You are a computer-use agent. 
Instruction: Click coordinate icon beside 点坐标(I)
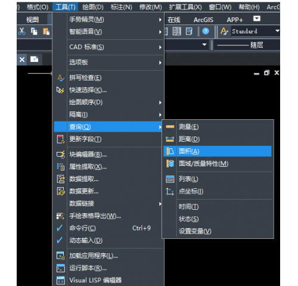(170, 191)
